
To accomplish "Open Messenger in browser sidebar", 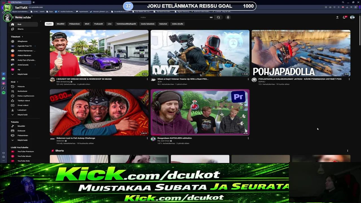I will click(x=4, y=74).
